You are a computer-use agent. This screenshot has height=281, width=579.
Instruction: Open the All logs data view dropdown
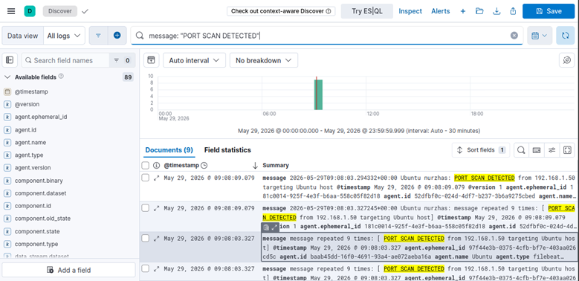pyautogui.click(x=64, y=36)
